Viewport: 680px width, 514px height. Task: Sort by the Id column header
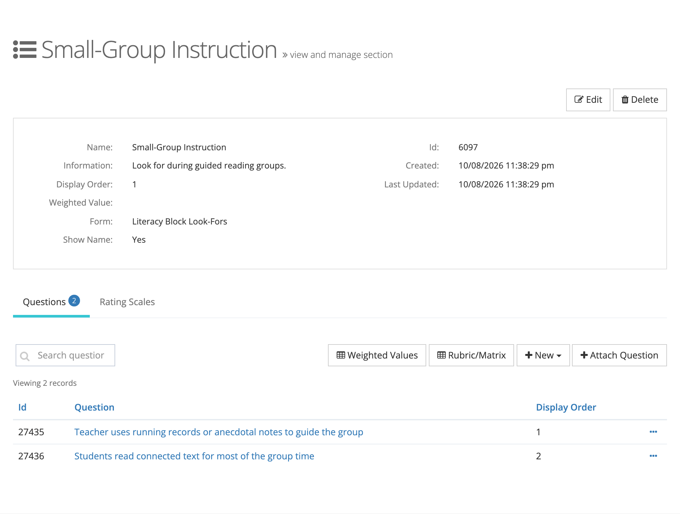[22, 407]
